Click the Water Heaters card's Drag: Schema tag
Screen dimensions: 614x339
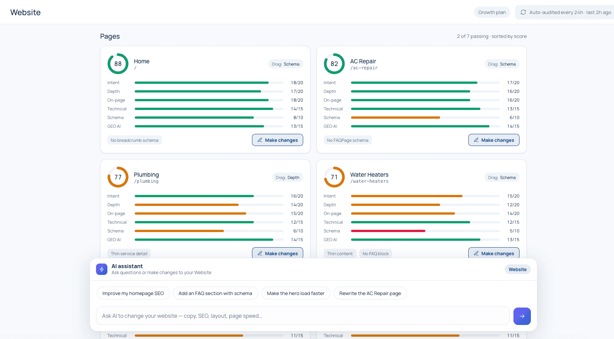point(502,177)
